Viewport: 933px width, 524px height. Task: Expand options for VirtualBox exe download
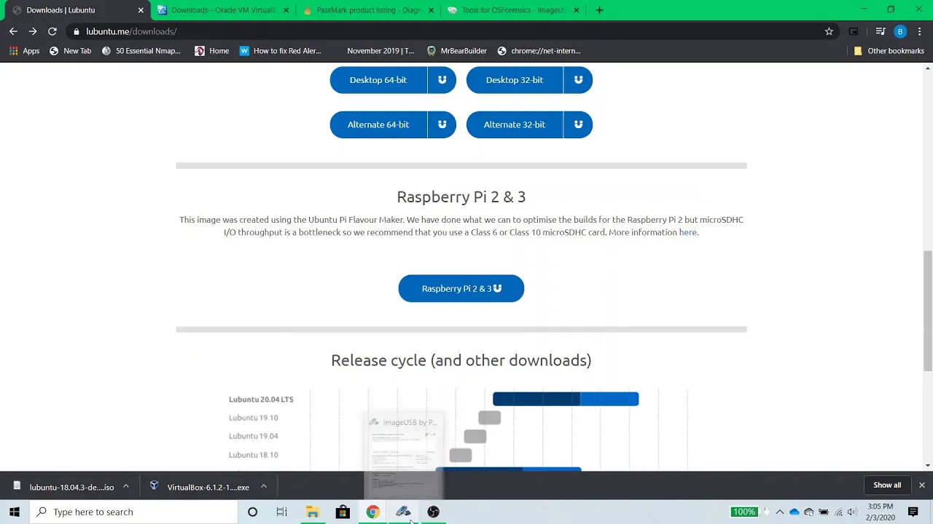tap(263, 487)
